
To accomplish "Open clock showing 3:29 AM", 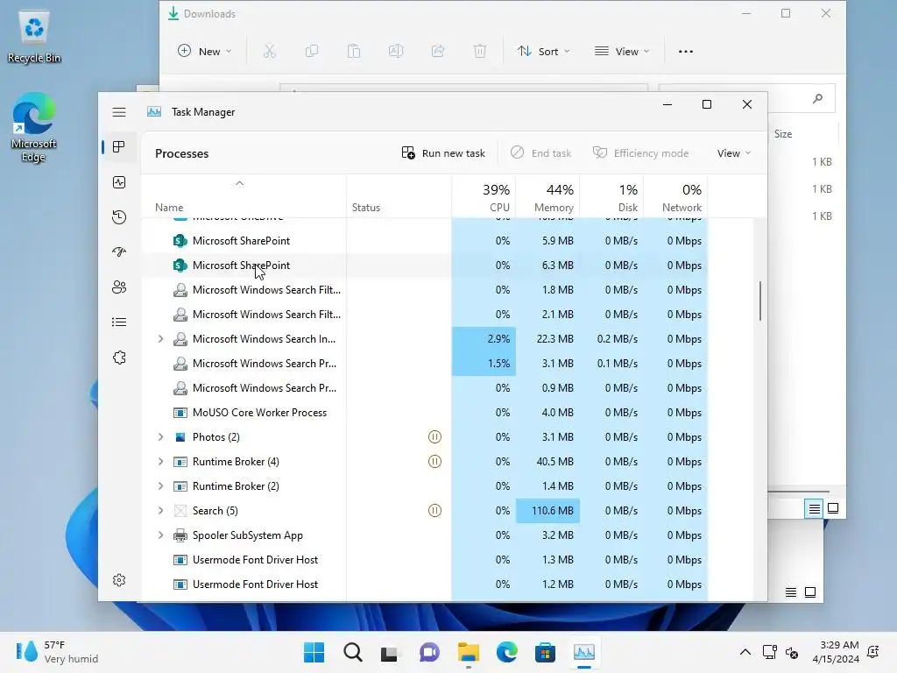I will 835,652.
